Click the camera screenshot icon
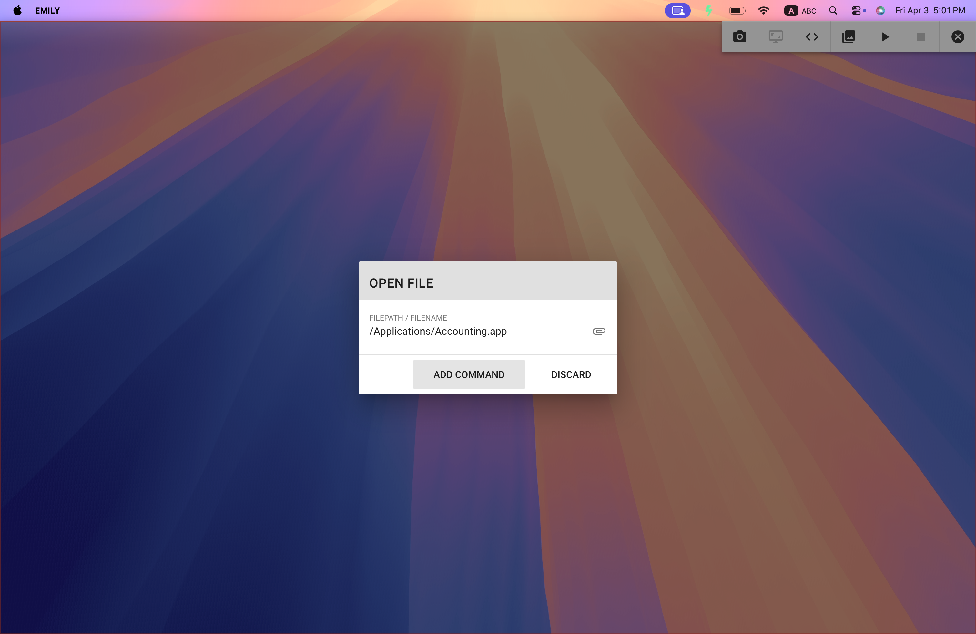 point(739,37)
